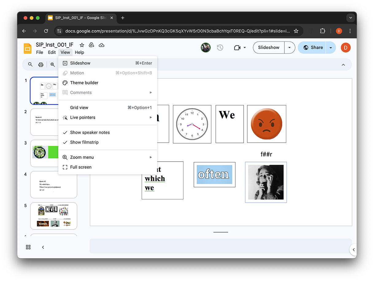This screenshot has height=281, width=374.
Task: Click the print icon in toolbar
Action: pos(40,64)
